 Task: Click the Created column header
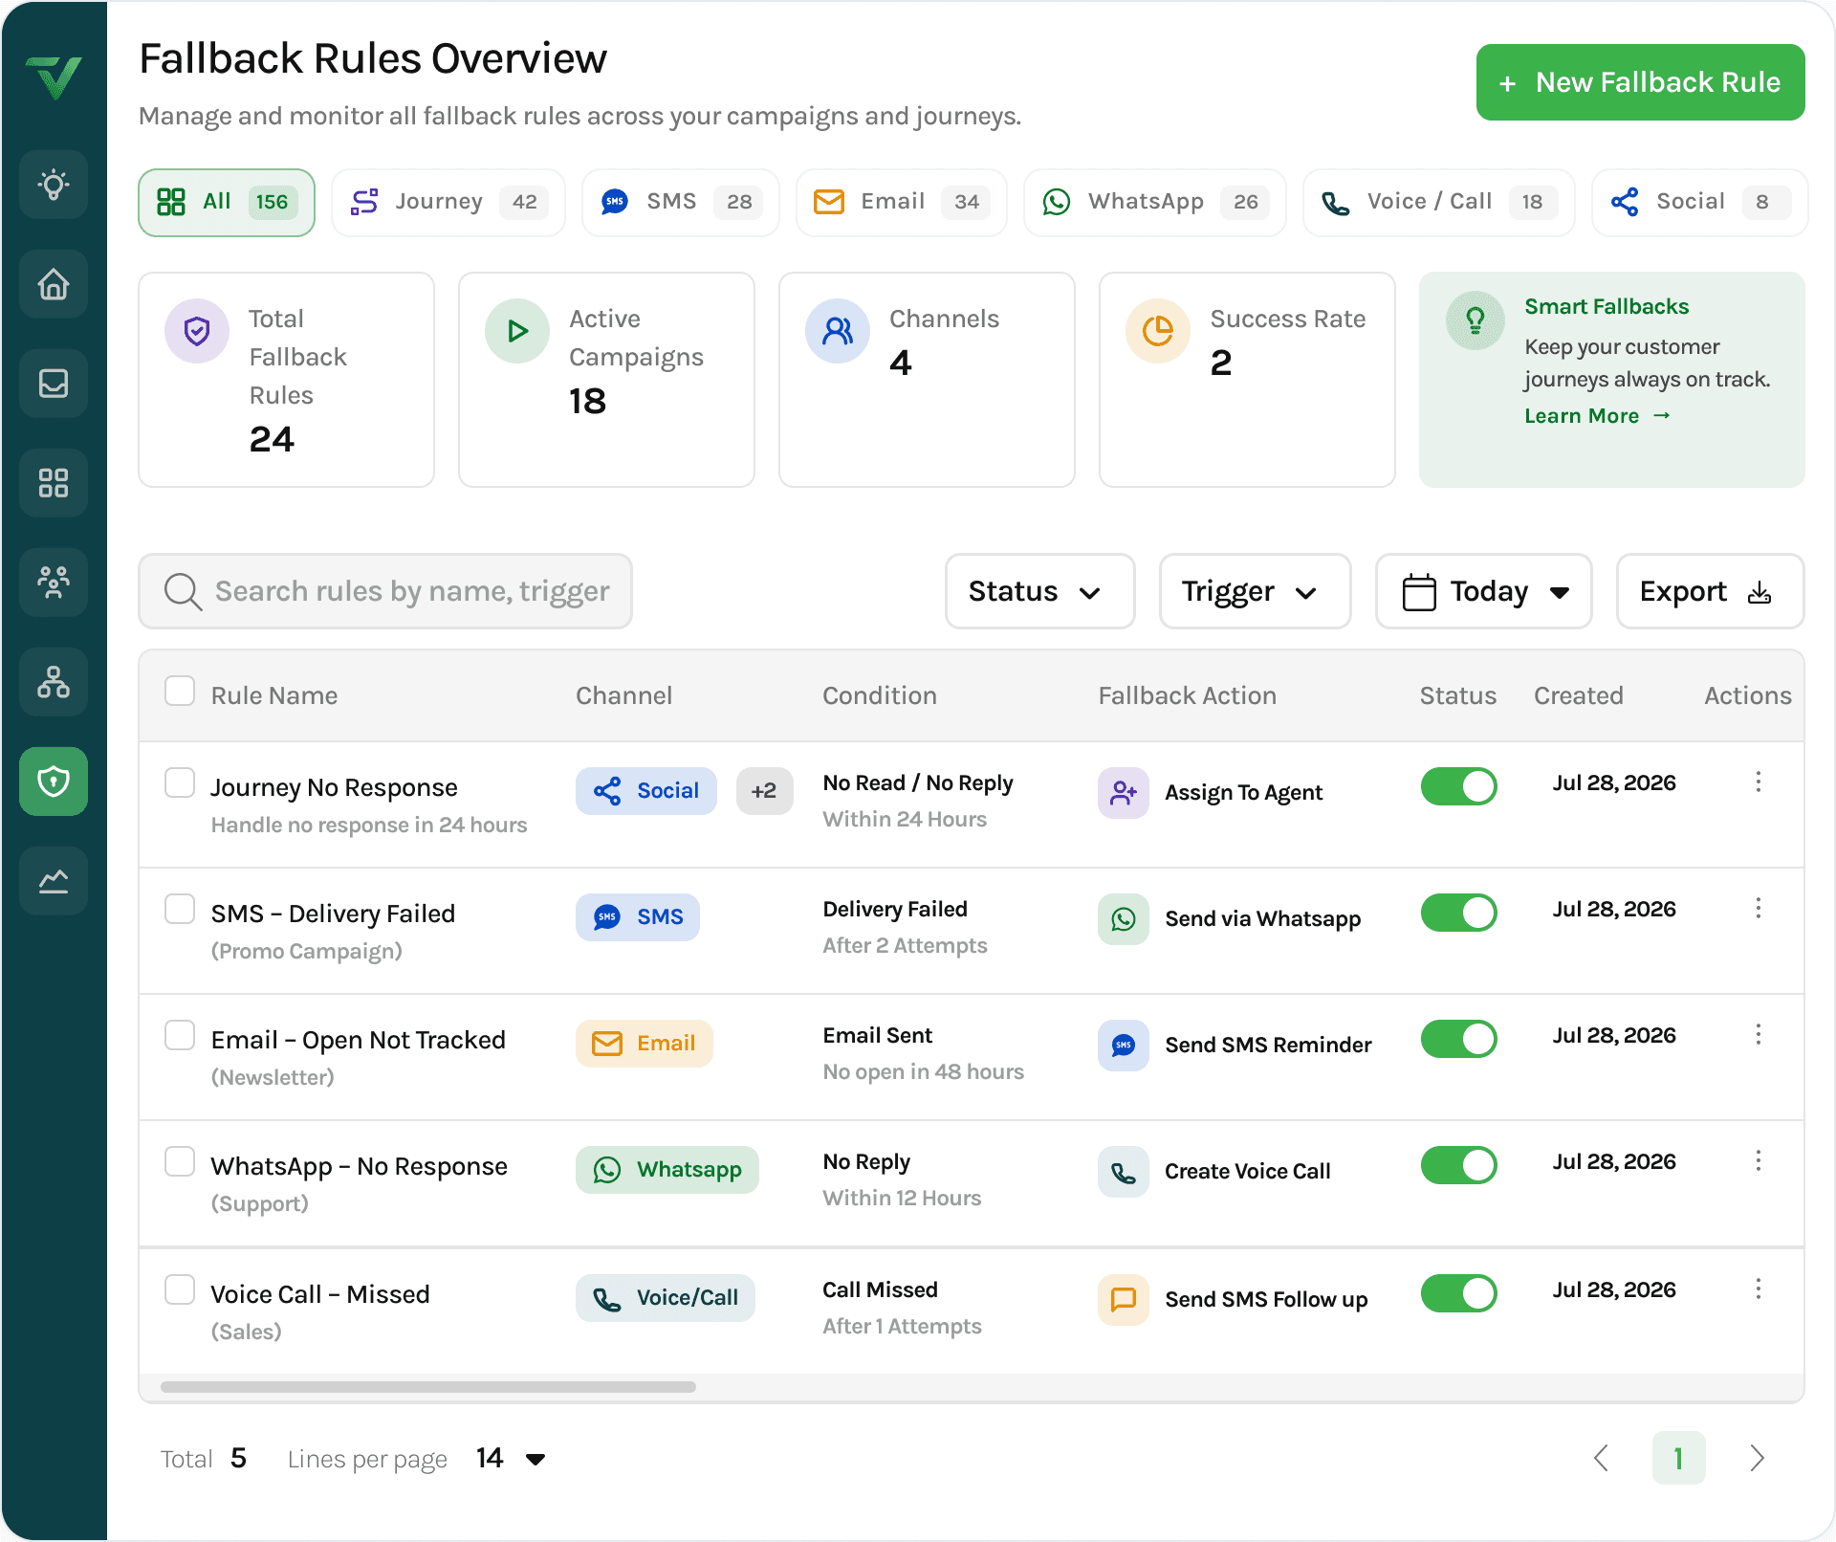pos(1578,695)
